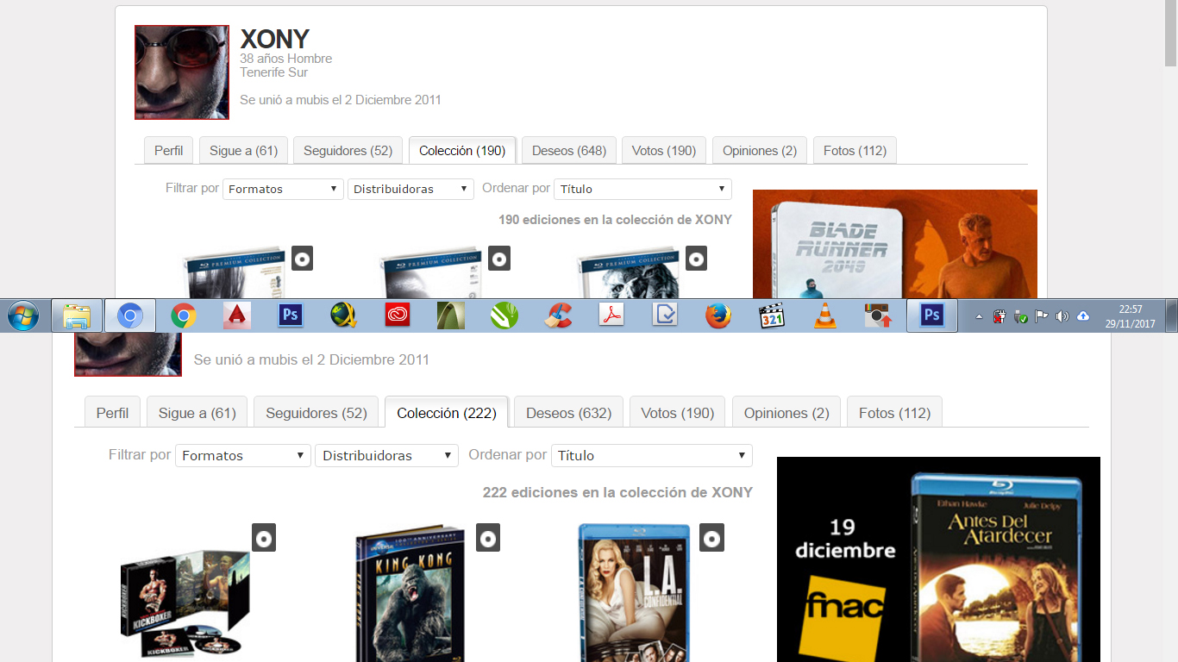The height and width of the screenshot is (662, 1178).
Task: Open the Título sort dropdown above fnac ad
Action: click(651, 455)
